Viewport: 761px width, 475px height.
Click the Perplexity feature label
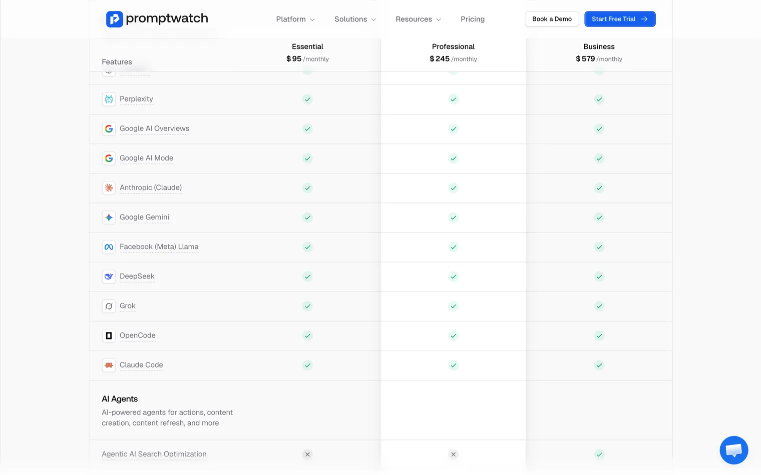(x=136, y=99)
